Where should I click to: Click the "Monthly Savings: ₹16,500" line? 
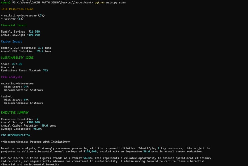point(20,32)
